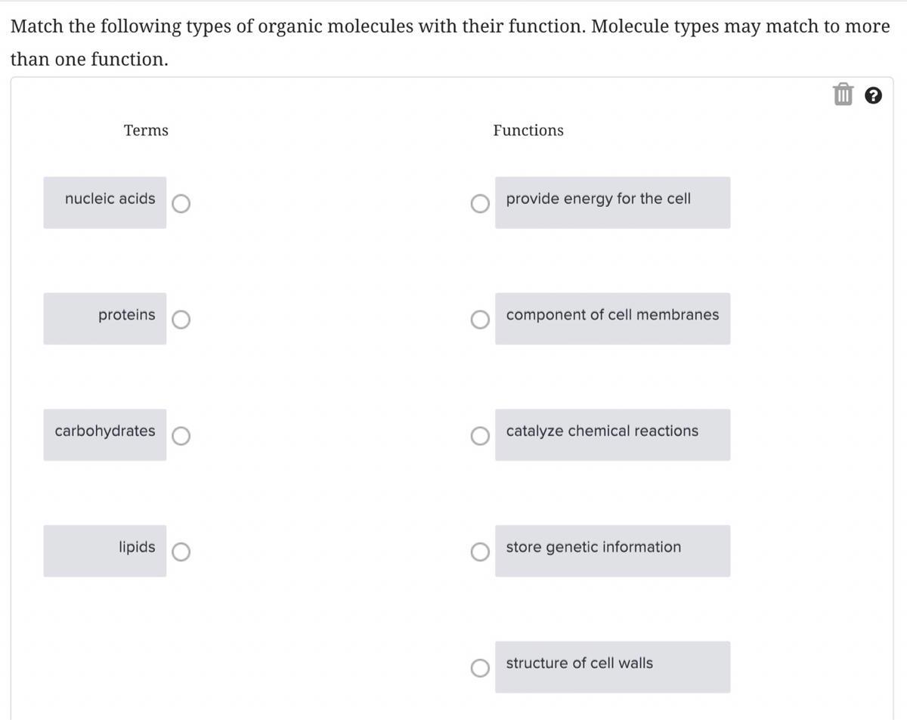Select the radio circle next to carbohydrates
907x720 pixels.
[181, 436]
